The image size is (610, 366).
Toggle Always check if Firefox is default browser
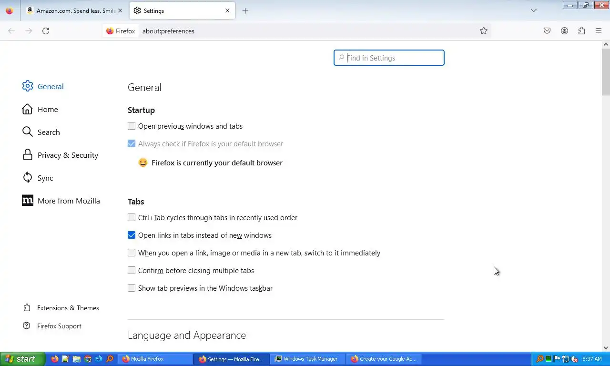[x=132, y=143]
